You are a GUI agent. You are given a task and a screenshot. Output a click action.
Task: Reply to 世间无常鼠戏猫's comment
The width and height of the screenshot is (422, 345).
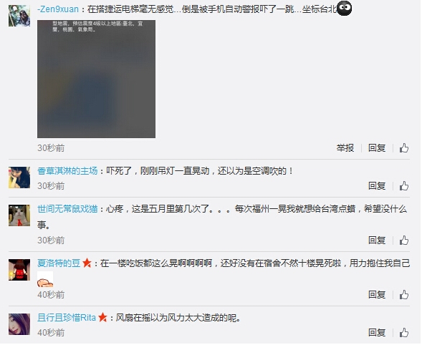[x=377, y=240]
